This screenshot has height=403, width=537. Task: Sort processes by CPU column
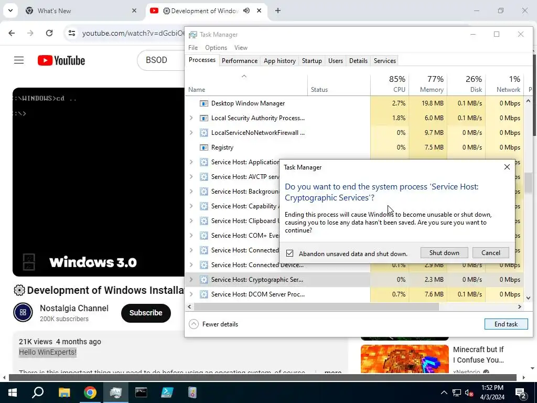[x=390, y=84]
